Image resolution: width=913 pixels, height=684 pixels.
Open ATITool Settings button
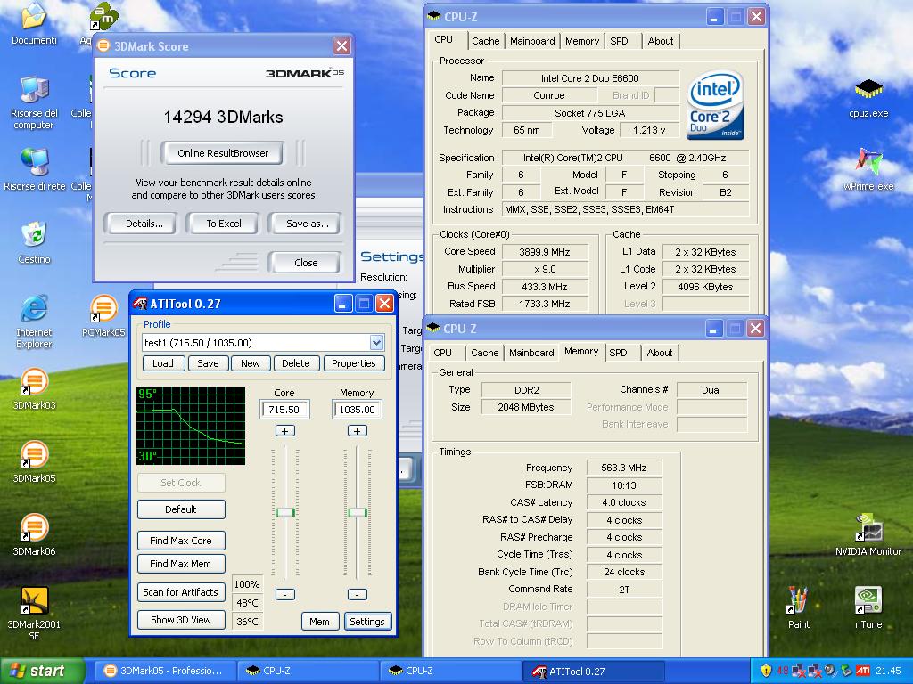[x=367, y=621]
